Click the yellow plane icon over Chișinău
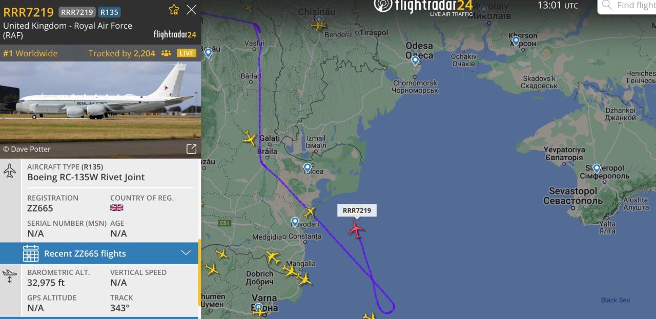 tap(319, 24)
